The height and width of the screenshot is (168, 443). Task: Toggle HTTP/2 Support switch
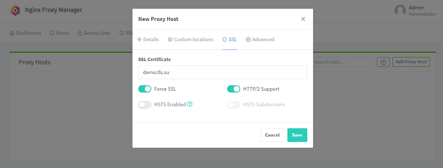[x=234, y=89]
